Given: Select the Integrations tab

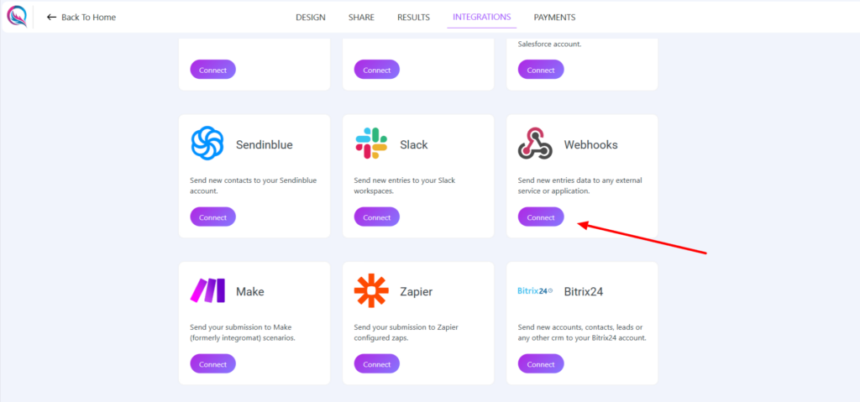Looking at the screenshot, I should click(481, 18).
